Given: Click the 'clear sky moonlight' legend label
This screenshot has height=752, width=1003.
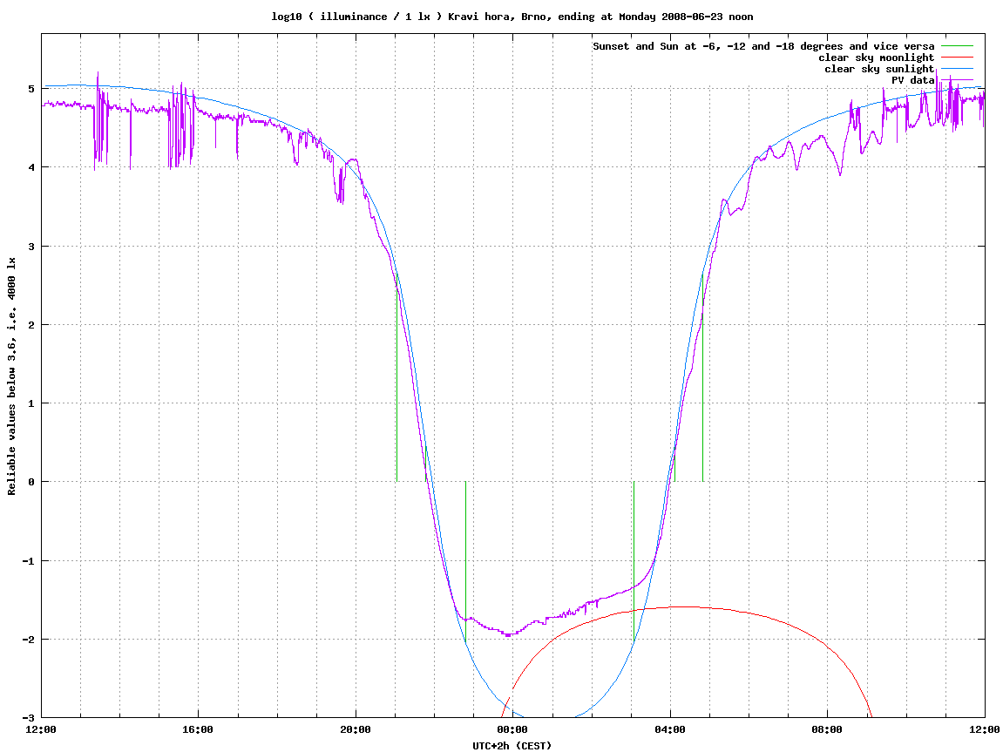Looking at the screenshot, I should click(877, 58).
